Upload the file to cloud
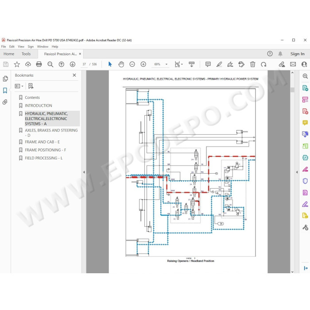 (28, 64)
